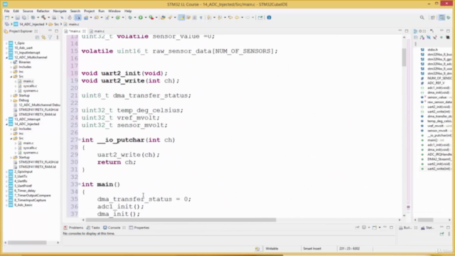Screen dimensions: 455x256
Task: Toggle Show Whitespace Characters pilcrow icon
Action: tap(201, 18)
